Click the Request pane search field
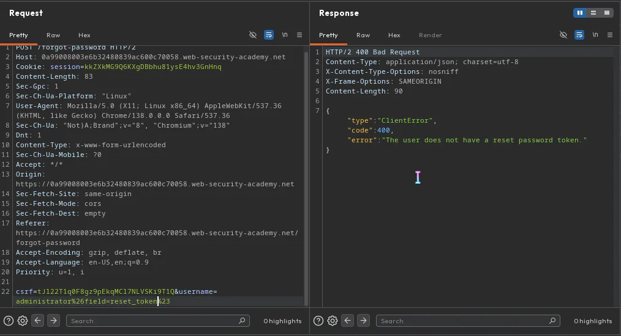Viewport: 621px width, 336px height. pos(157,321)
